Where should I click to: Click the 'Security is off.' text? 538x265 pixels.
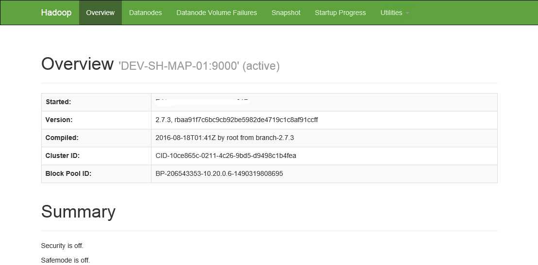(62, 246)
